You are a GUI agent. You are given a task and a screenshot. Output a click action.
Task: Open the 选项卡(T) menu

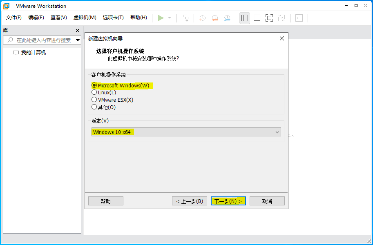click(113, 18)
